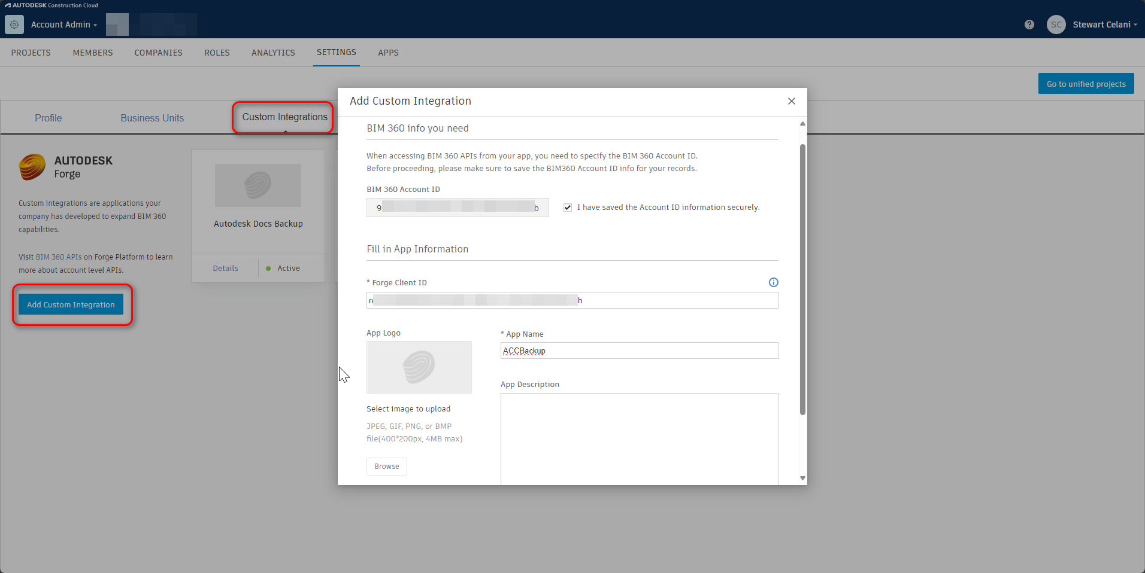The width and height of the screenshot is (1145, 573).
Task: Click the App Logo placeholder image
Action: tap(419, 367)
